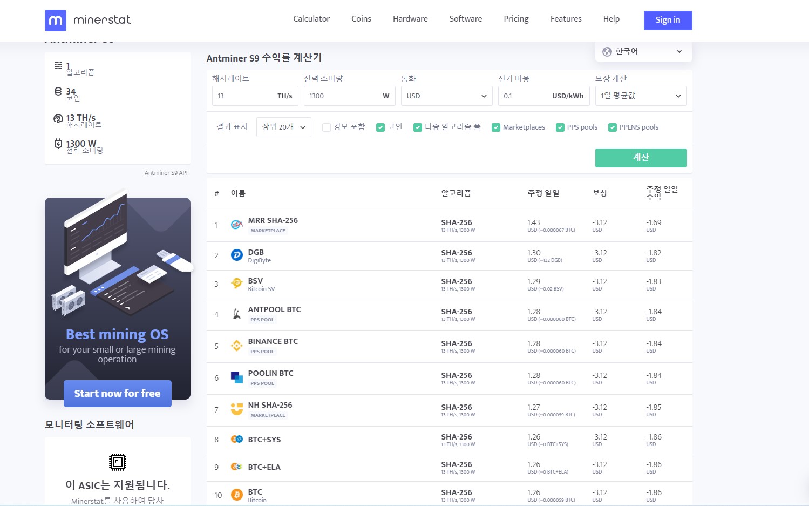Click the 이름 column header
The height and width of the screenshot is (506, 809).
(238, 193)
